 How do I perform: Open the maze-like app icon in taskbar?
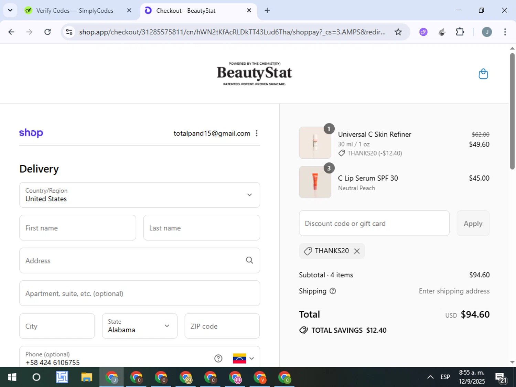62,377
